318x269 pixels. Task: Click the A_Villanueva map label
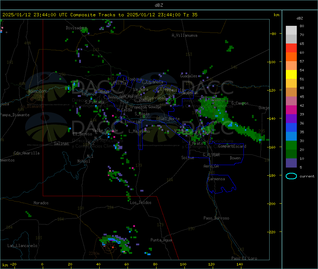pos(184,35)
